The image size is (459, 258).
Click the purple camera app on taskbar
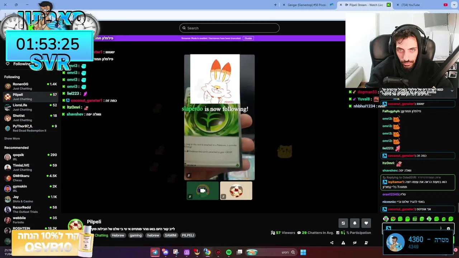tap(186, 252)
